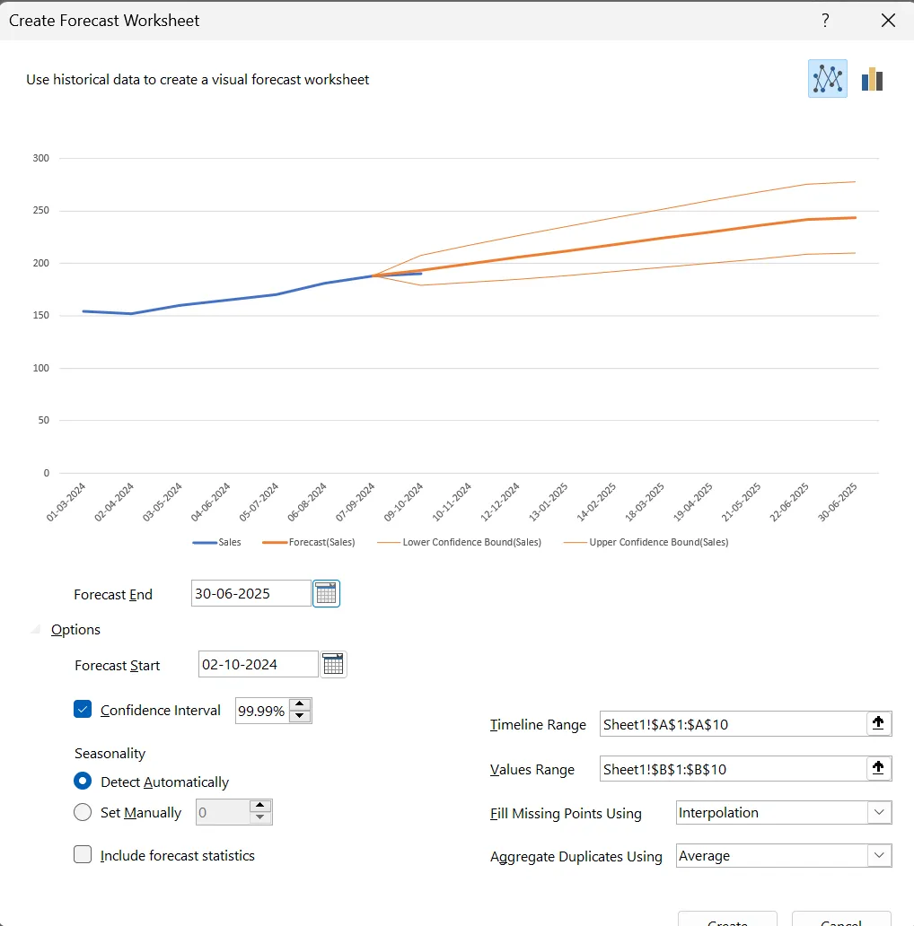914x926 pixels.
Task: Uncheck the Confidence Interval checkbox
Action: (x=83, y=709)
